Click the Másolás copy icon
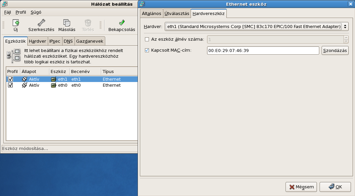 click(67, 23)
